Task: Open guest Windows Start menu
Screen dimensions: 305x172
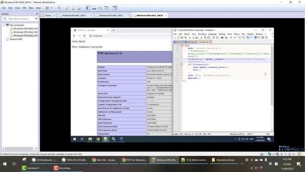Action: point(74,139)
